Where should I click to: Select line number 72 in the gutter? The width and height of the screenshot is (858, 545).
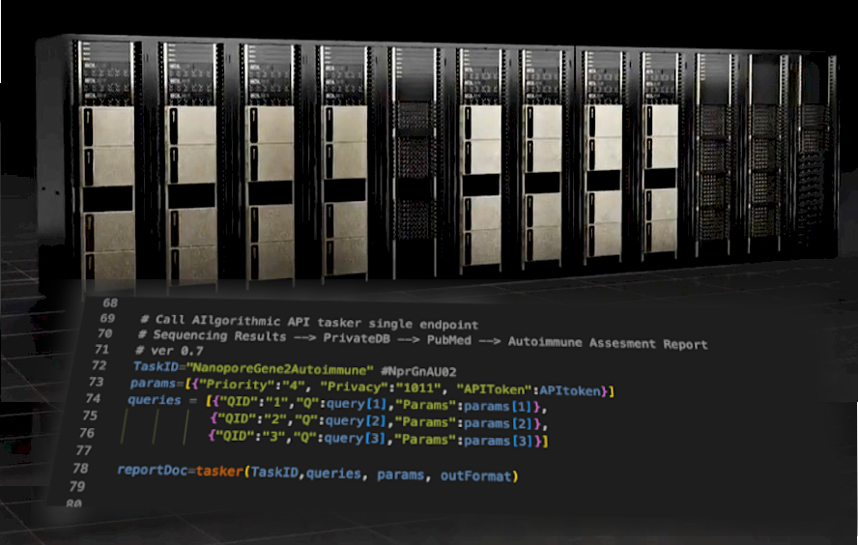coord(100,365)
